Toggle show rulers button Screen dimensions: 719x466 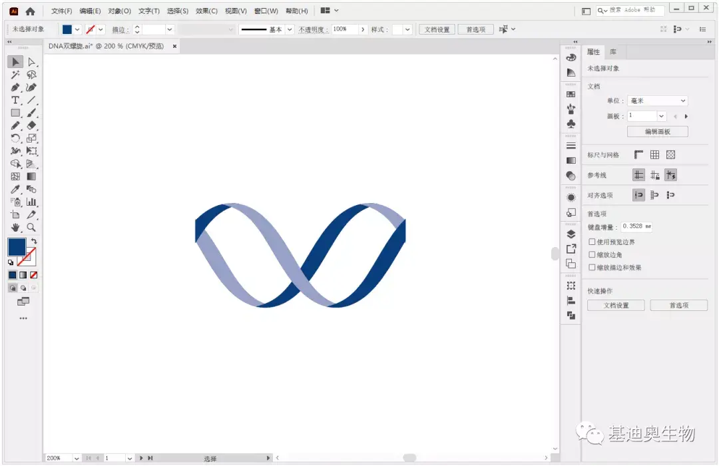pyautogui.click(x=638, y=155)
